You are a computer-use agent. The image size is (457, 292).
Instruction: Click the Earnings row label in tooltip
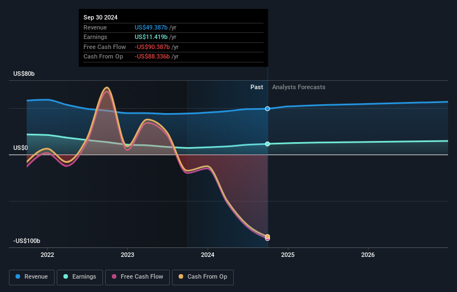(x=95, y=37)
